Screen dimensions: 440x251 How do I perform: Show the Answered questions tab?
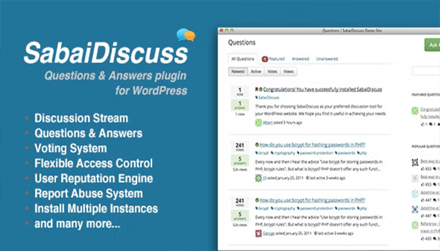(300, 59)
